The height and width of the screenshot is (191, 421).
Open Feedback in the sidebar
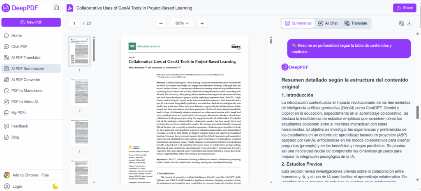point(31,126)
